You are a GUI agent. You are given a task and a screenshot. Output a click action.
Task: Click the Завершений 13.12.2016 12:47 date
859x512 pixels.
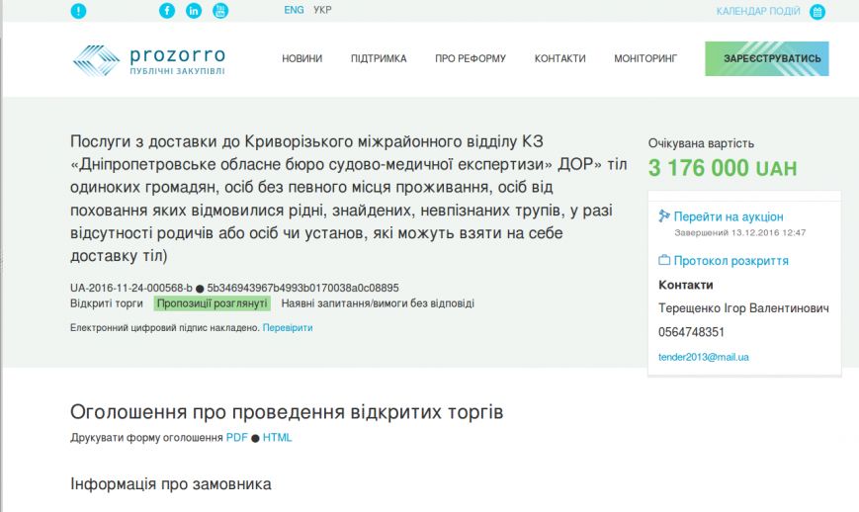pos(740,232)
